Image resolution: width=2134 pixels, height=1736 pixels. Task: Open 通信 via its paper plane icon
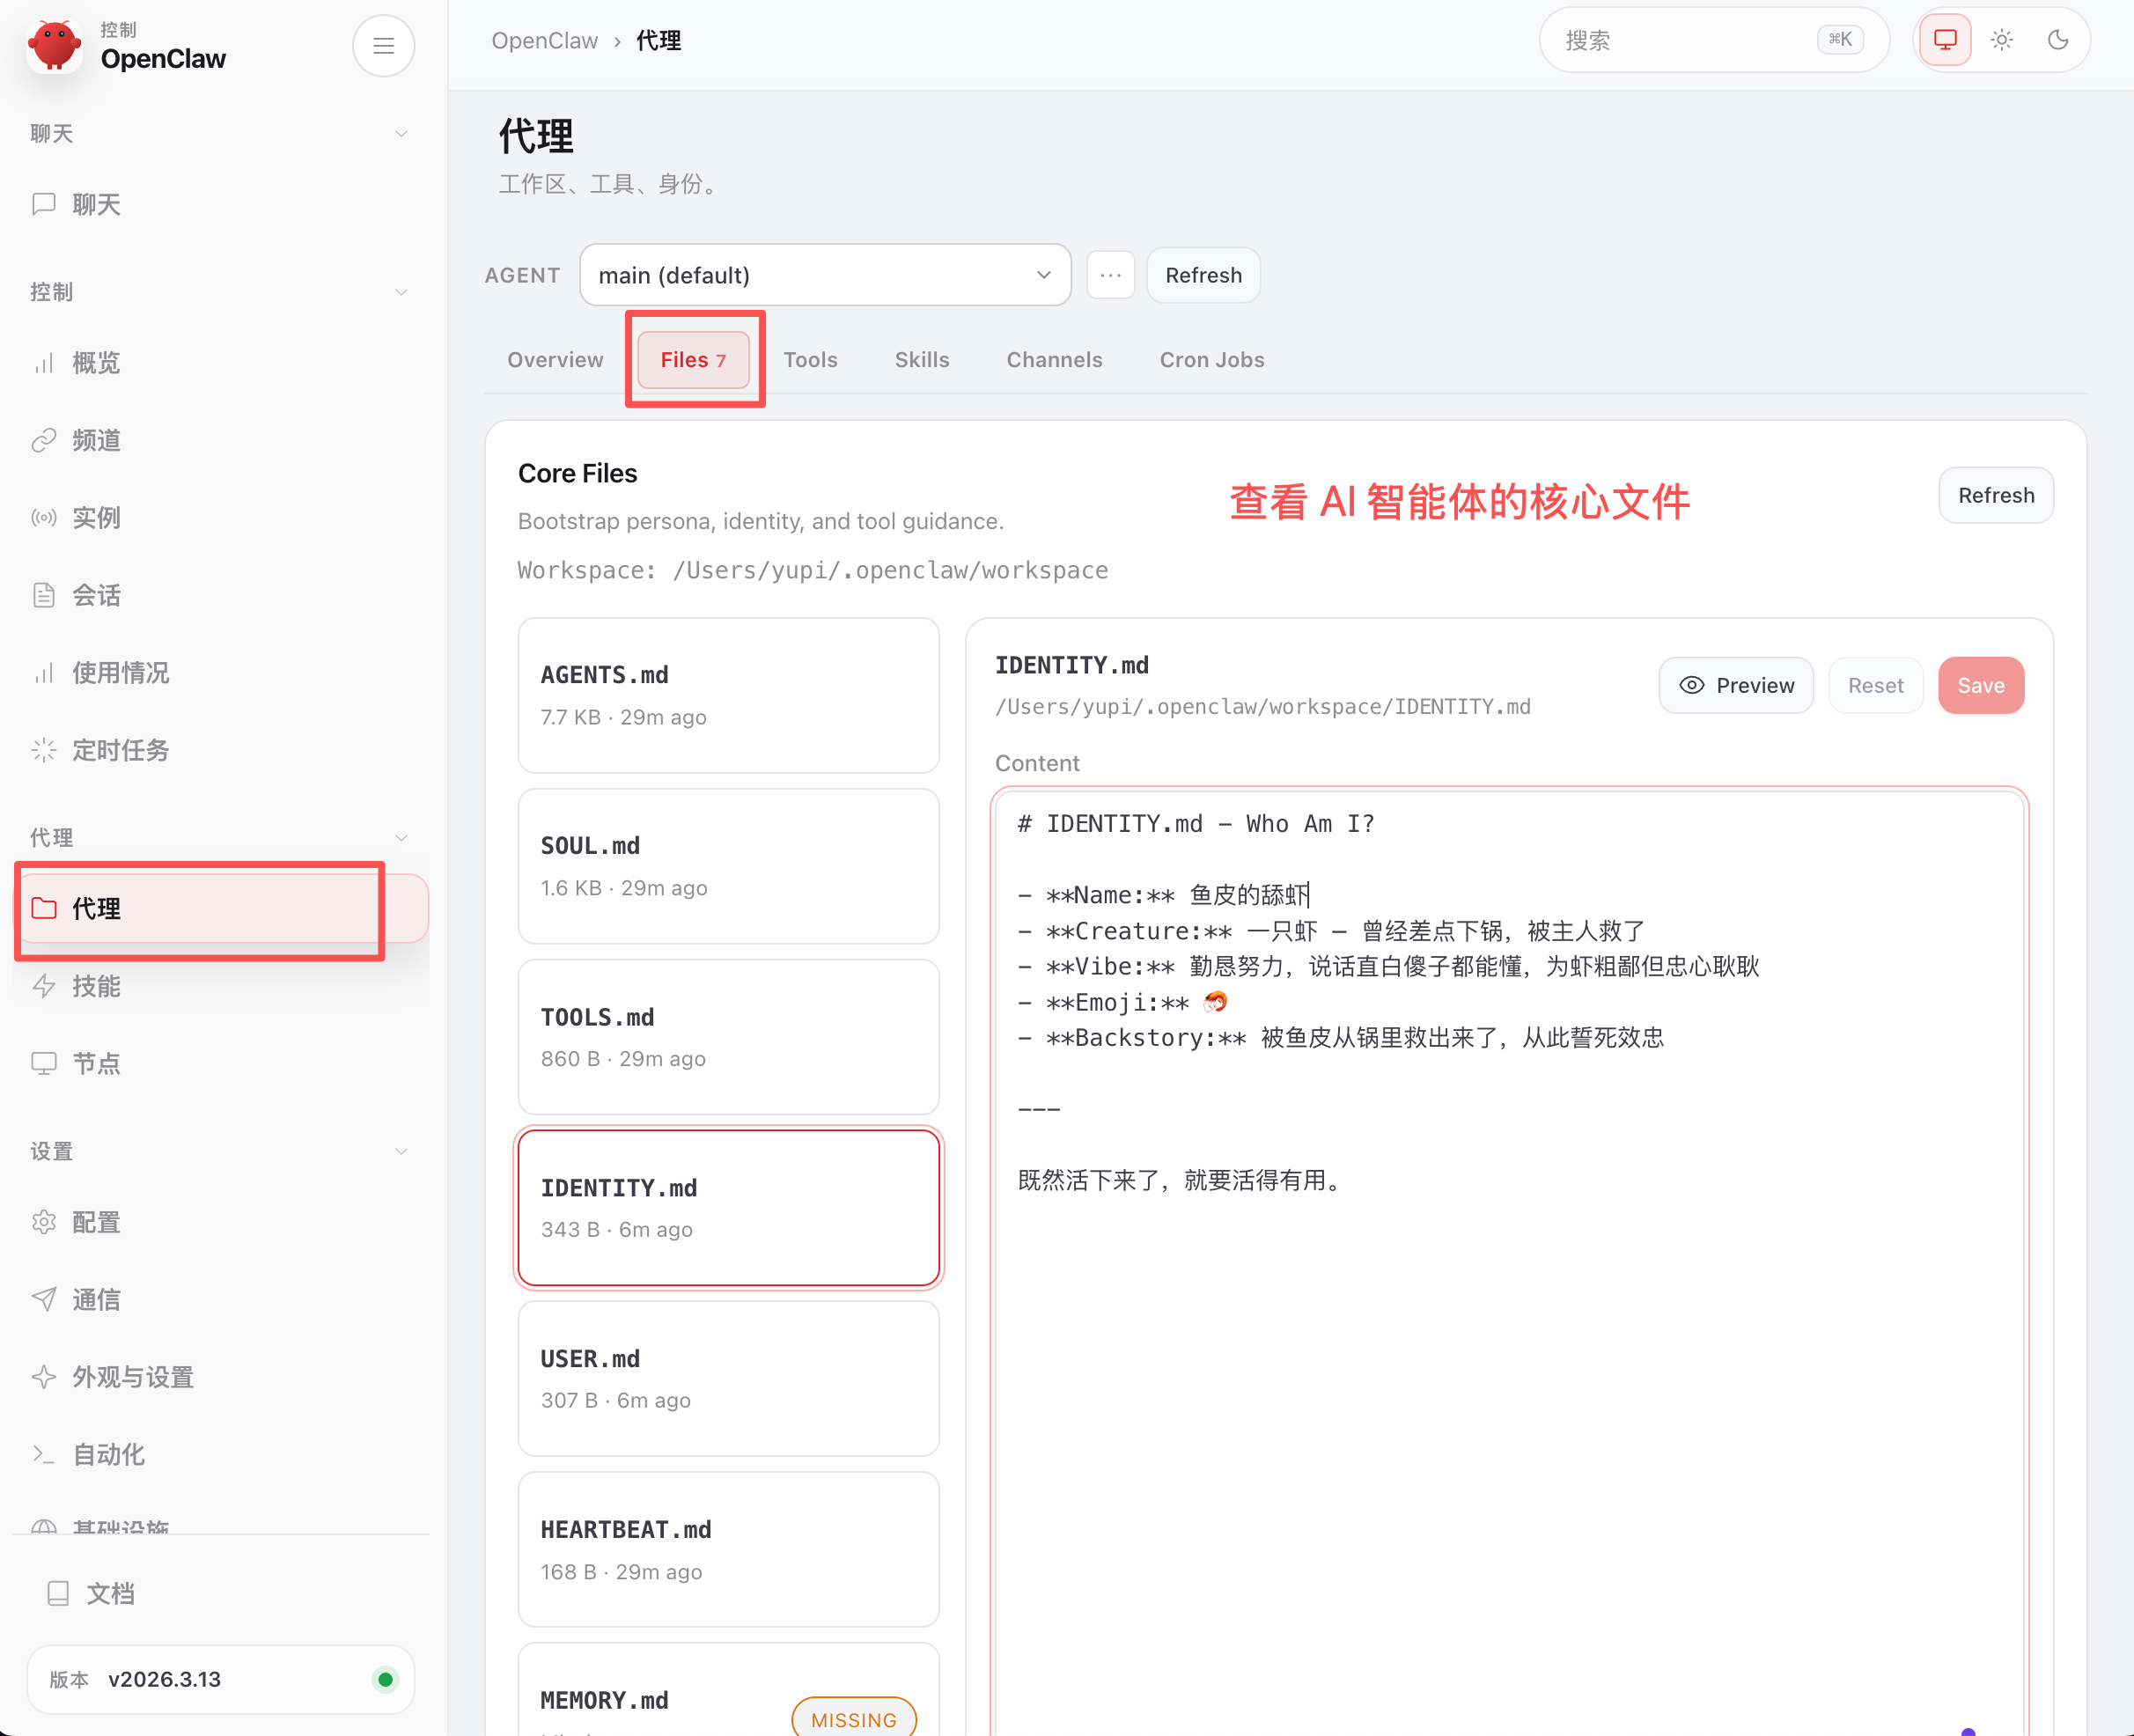click(44, 1299)
